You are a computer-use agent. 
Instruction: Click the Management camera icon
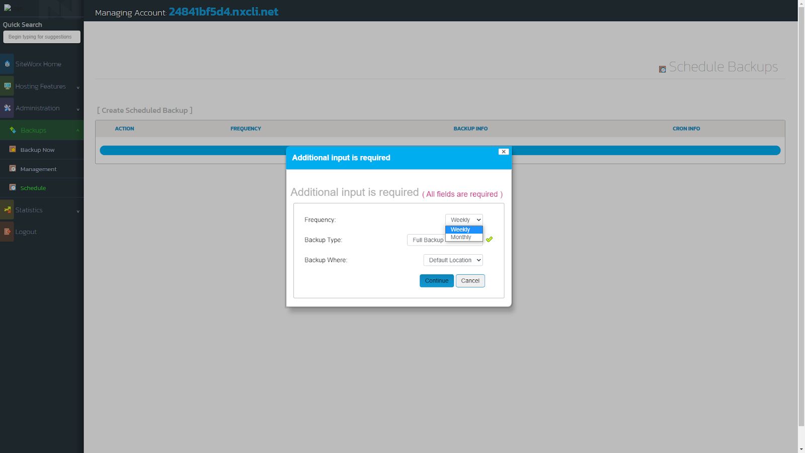coord(13,169)
